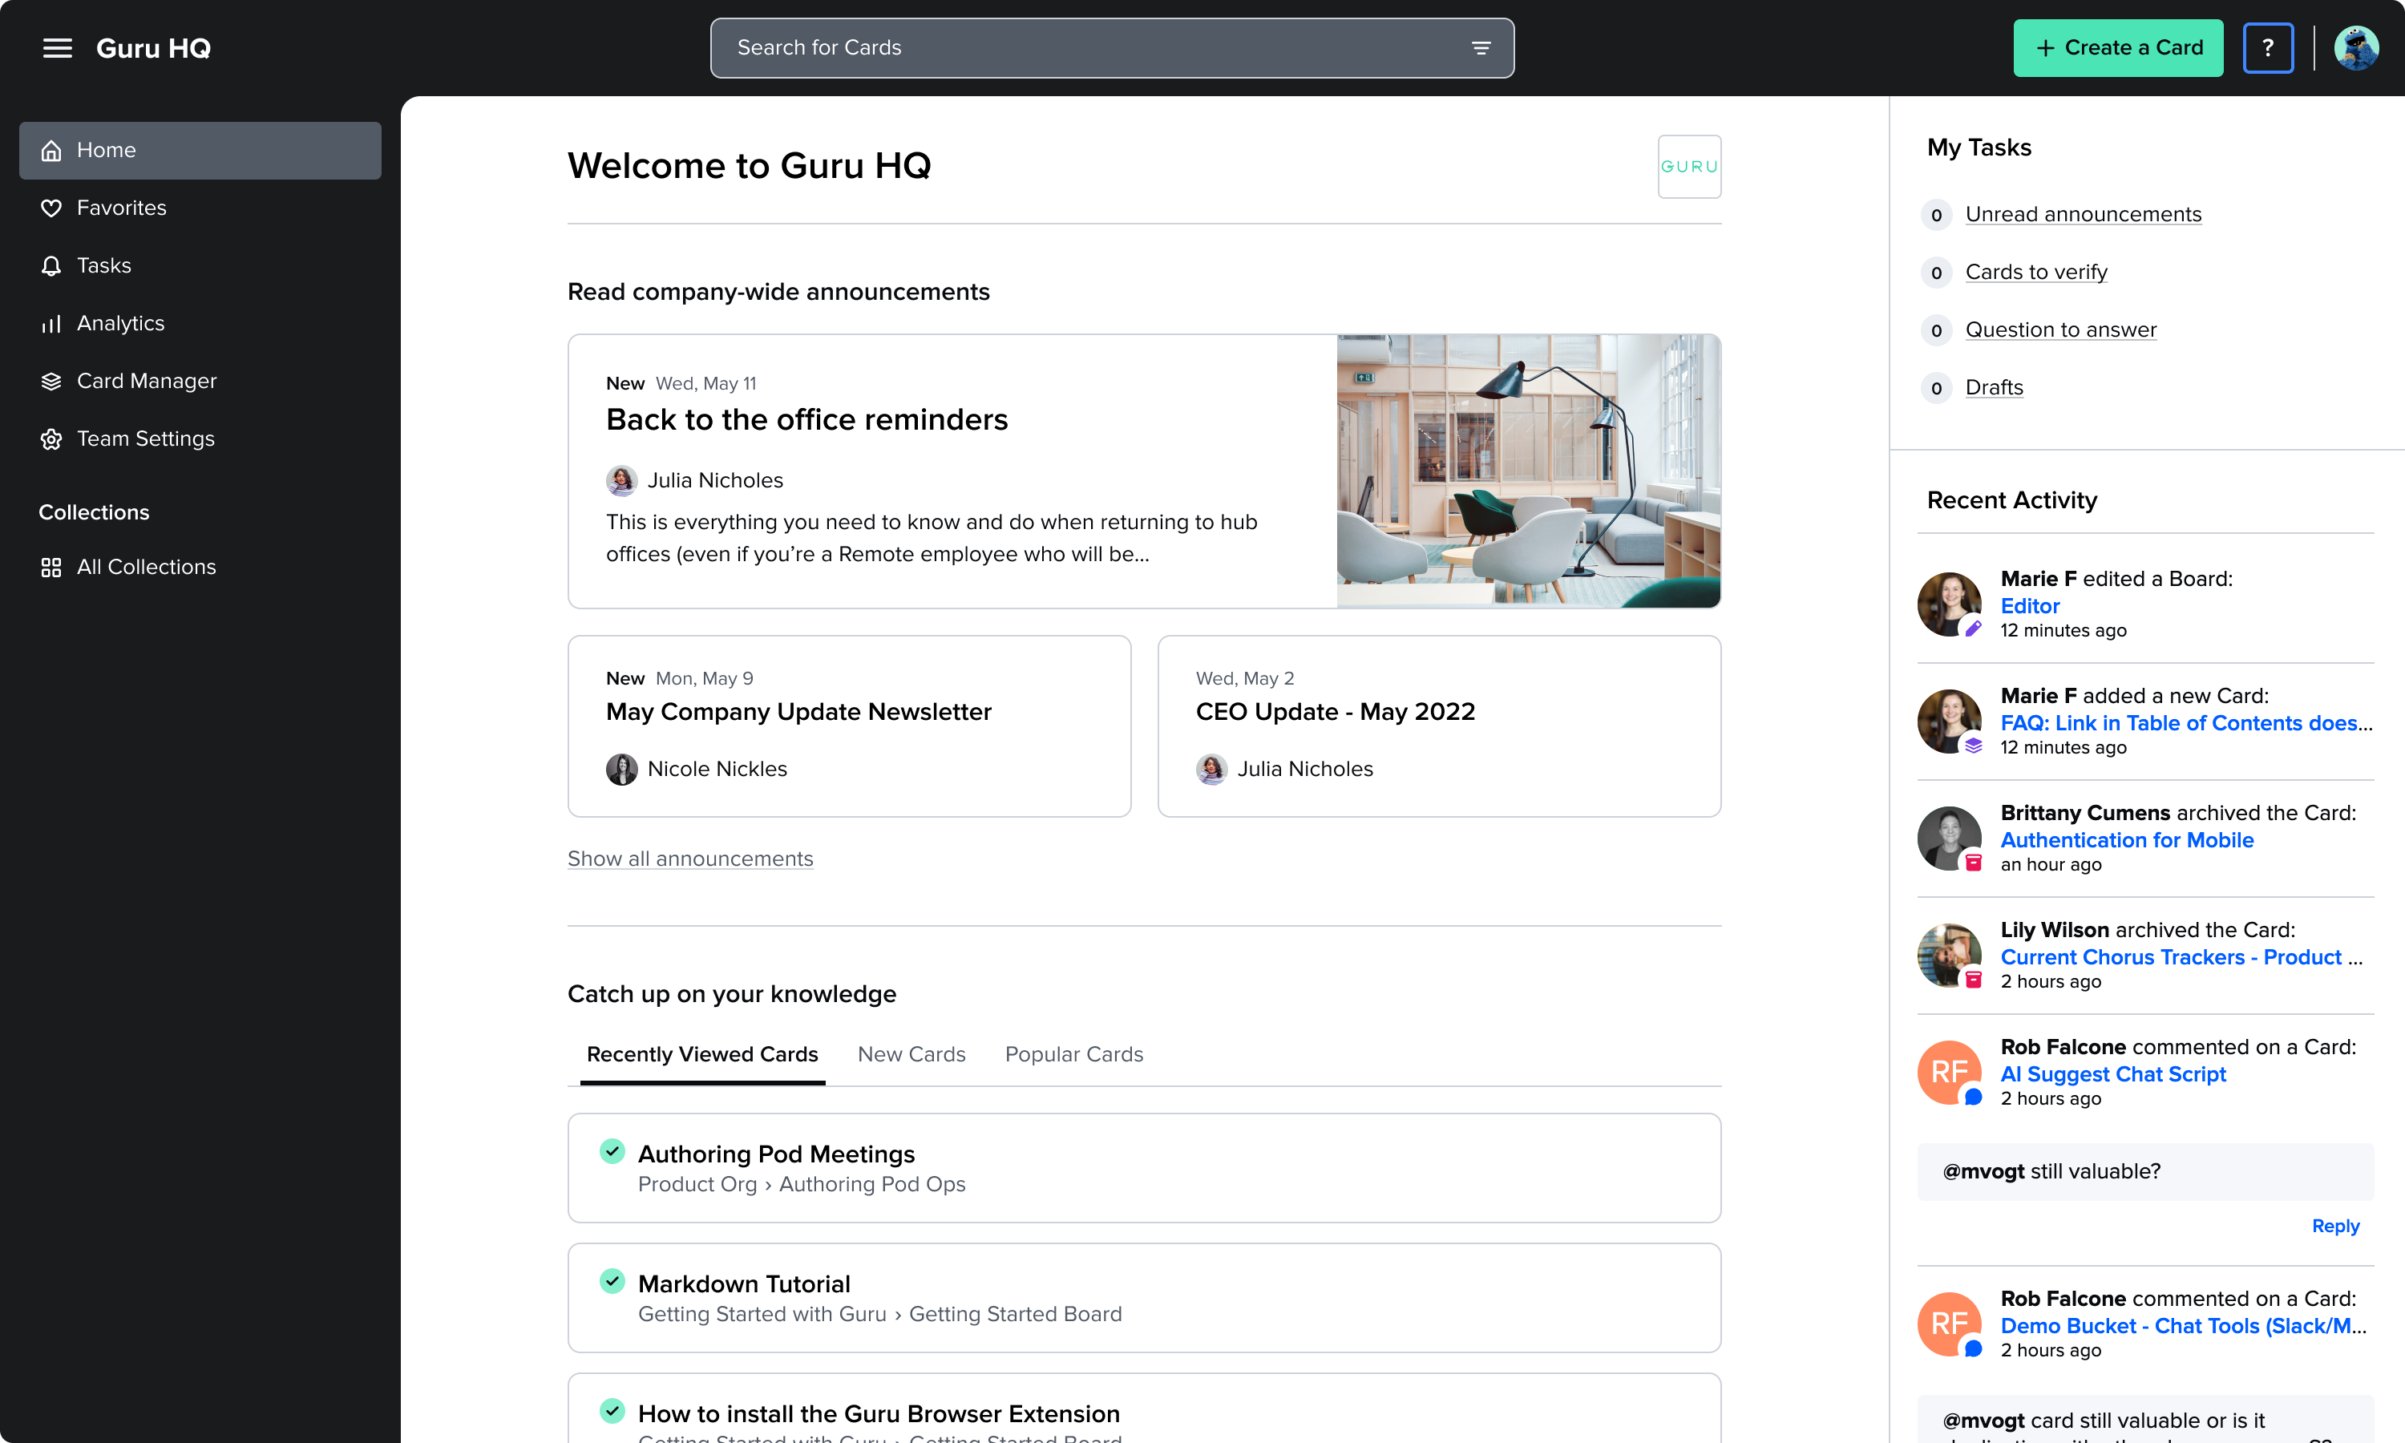Click the Create a Card button
Image resolution: width=2405 pixels, height=1443 pixels.
pos(2117,47)
